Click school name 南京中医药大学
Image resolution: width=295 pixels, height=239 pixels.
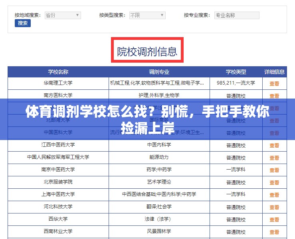pos(58,170)
